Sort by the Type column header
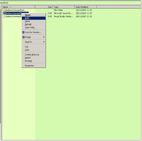Viewport: 142px width, 141px height. click(x=64, y=7)
